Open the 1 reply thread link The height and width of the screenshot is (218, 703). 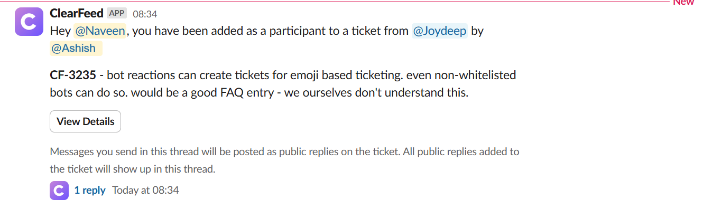click(90, 190)
